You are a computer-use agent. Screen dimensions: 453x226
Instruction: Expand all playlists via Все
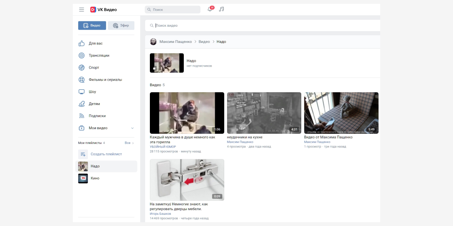coord(129,143)
